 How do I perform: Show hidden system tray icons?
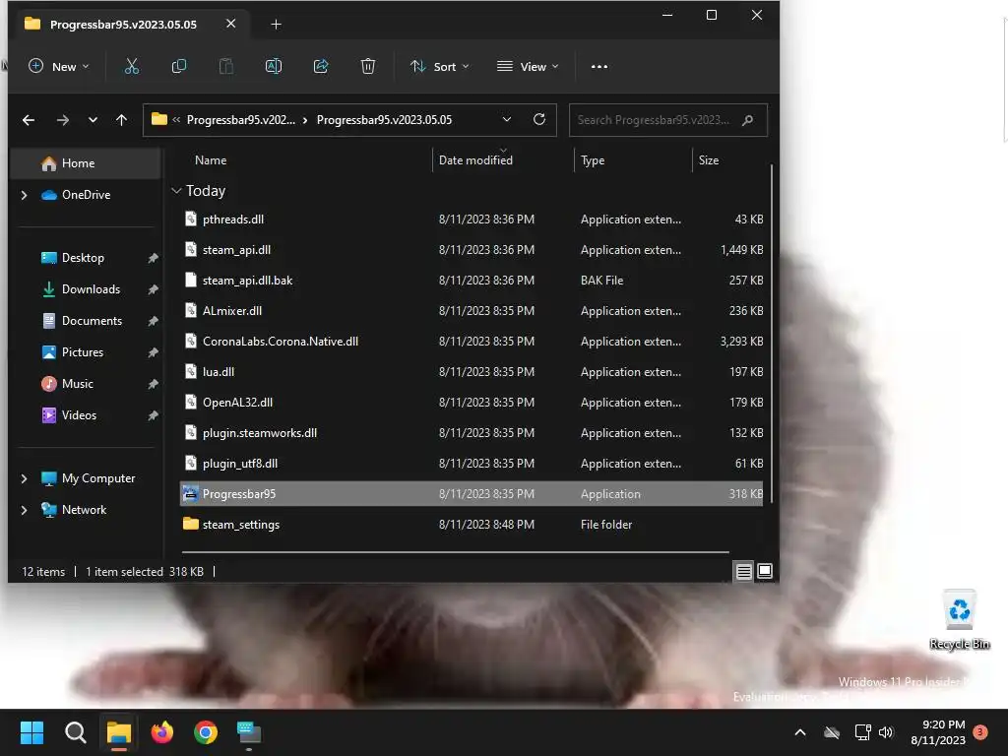click(800, 732)
